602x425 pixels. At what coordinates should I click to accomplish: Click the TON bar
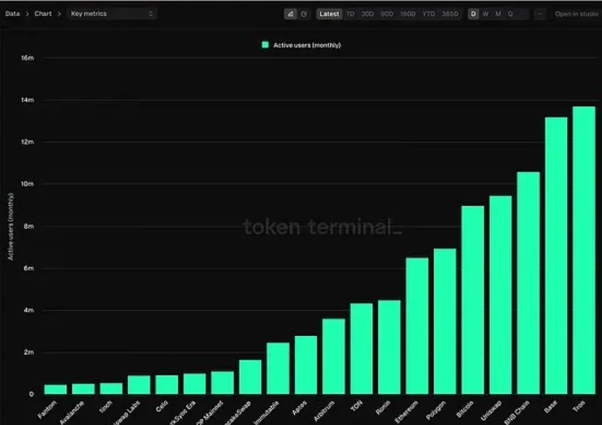click(x=362, y=349)
